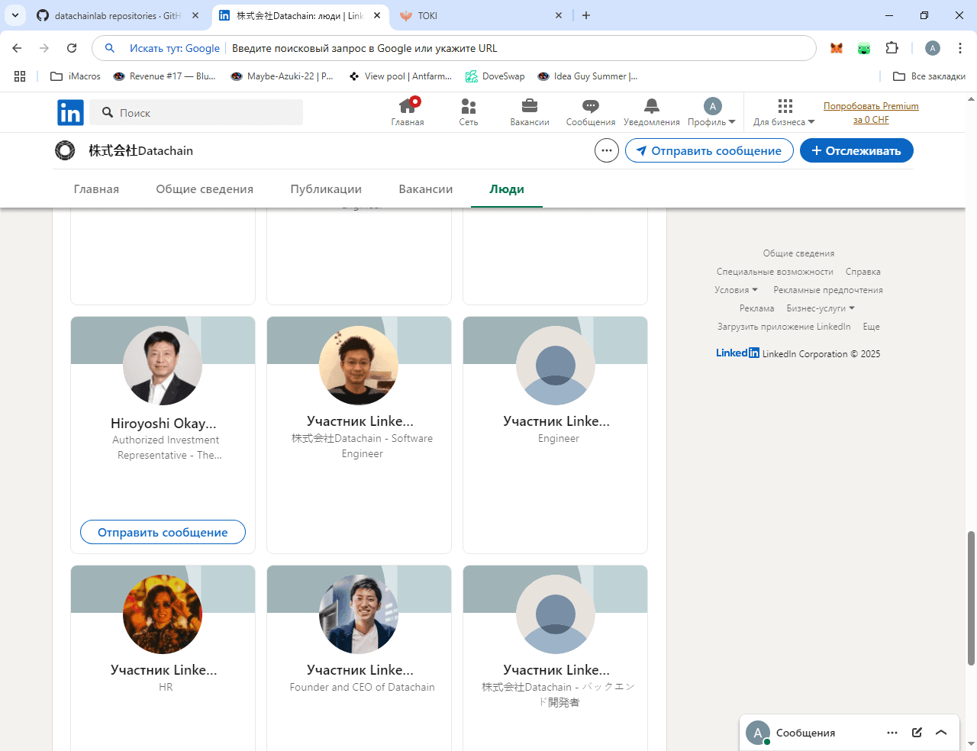Open the Chrome three-dot menu

tap(960, 48)
